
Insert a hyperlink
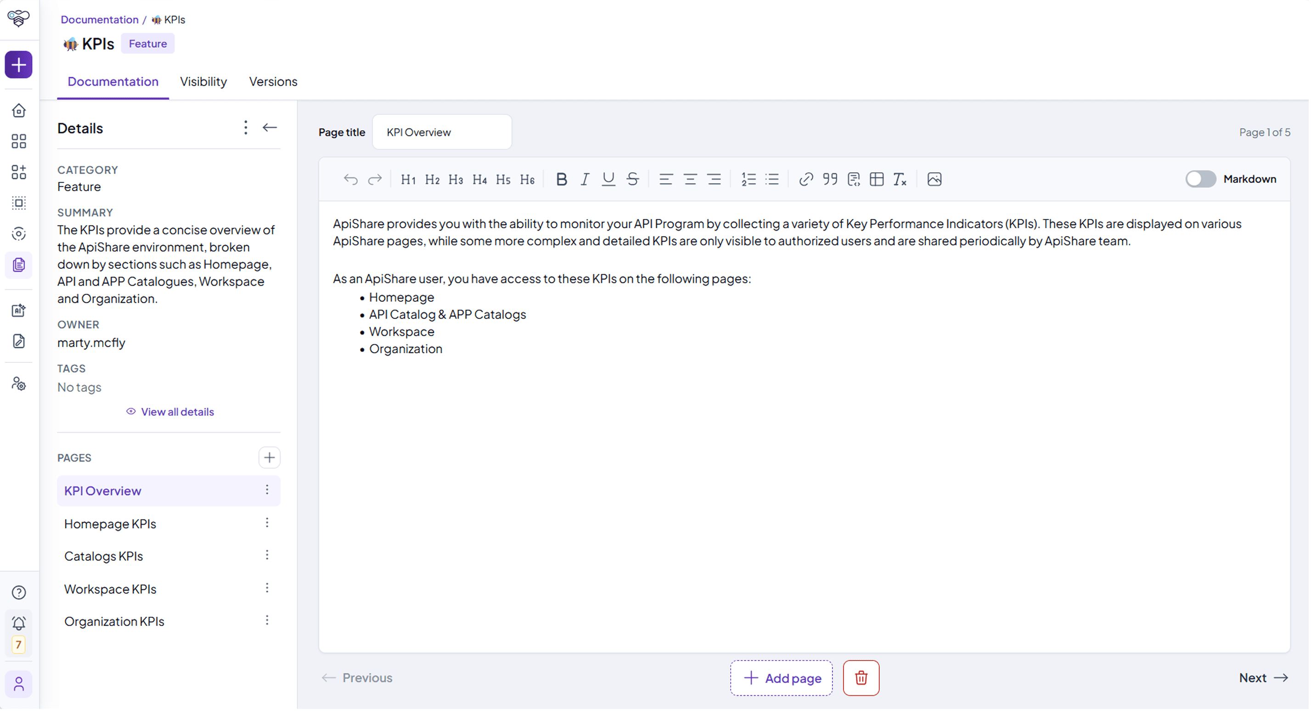(806, 179)
